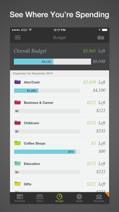Click the Business & Career folder icon
Screen dimensions: 119x212
pyautogui.click(x=18, y=102)
